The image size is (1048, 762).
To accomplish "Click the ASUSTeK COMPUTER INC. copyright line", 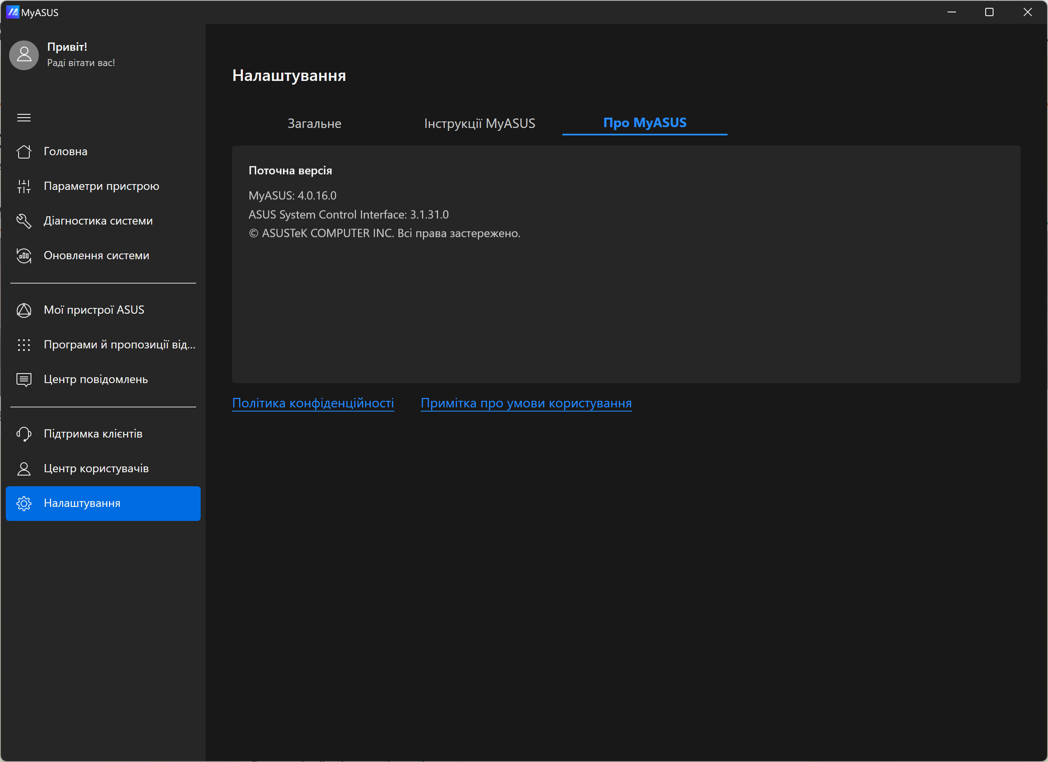I will pyautogui.click(x=384, y=233).
